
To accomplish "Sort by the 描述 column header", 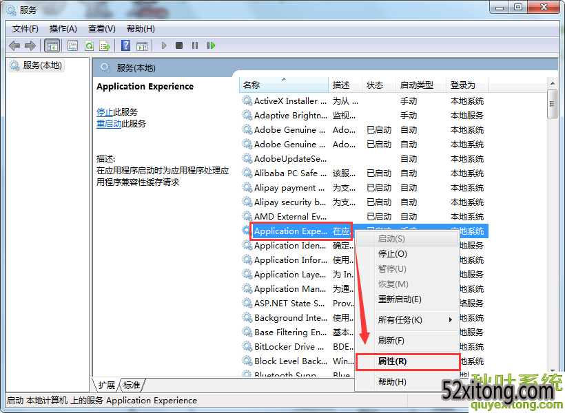I will click(x=345, y=85).
